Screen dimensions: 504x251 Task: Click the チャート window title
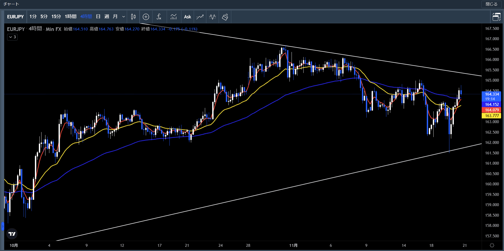[11, 4]
